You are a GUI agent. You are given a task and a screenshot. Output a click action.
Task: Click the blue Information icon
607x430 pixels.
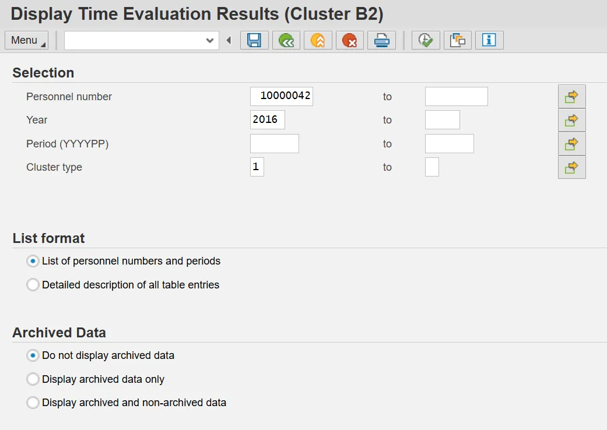point(489,40)
